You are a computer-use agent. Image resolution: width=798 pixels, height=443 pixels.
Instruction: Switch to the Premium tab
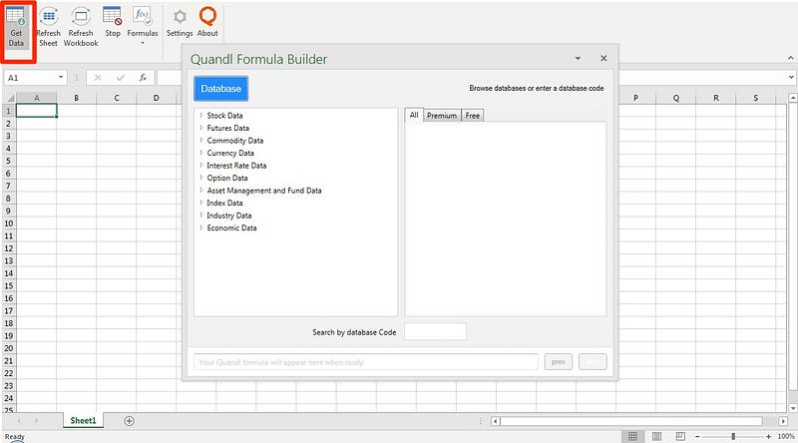point(442,116)
